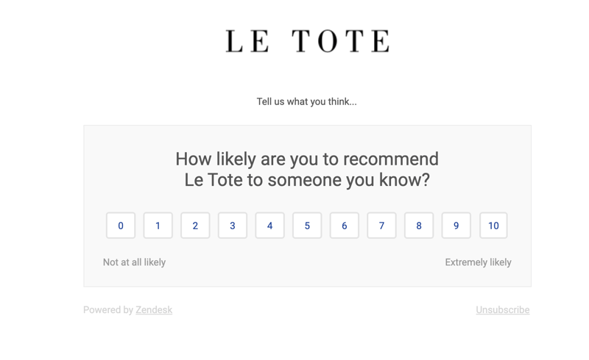589x360 pixels.
Task: Click the 'Powered by' footer text
Action: [x=108, y=310]
